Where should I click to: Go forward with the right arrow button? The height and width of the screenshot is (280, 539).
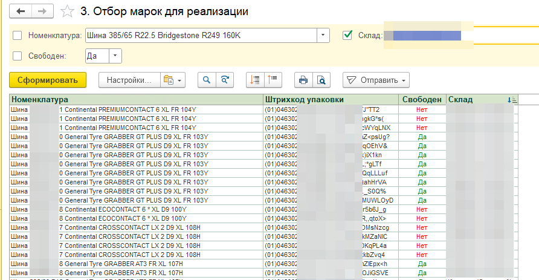click(42, 11)
